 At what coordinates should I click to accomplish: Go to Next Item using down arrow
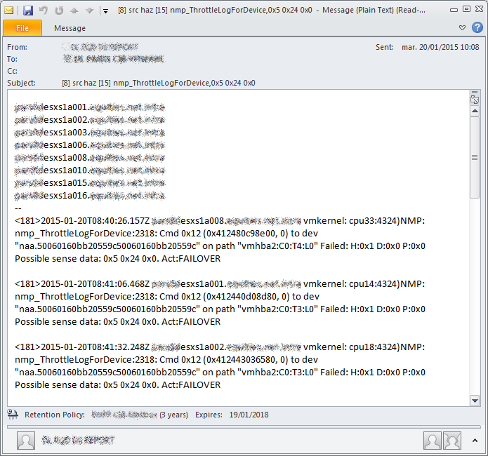click(x=89, y=11)
